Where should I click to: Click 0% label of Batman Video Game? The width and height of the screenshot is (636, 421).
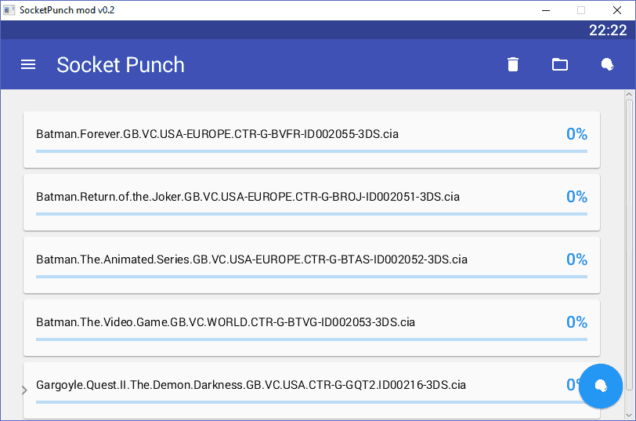[x=576, y=322]
